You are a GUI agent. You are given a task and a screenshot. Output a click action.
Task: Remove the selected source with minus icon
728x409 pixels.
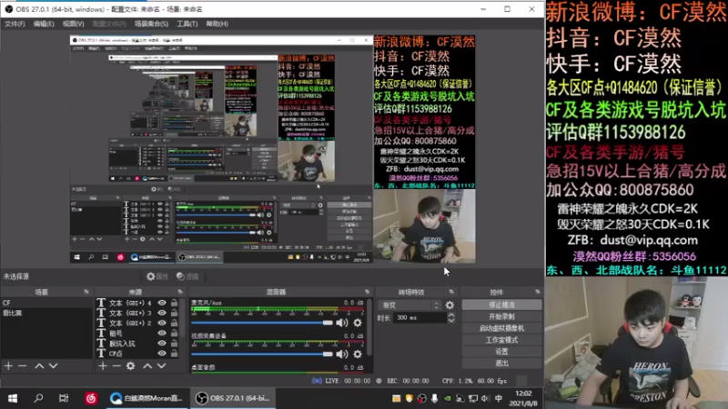click(x=116, y=366)
